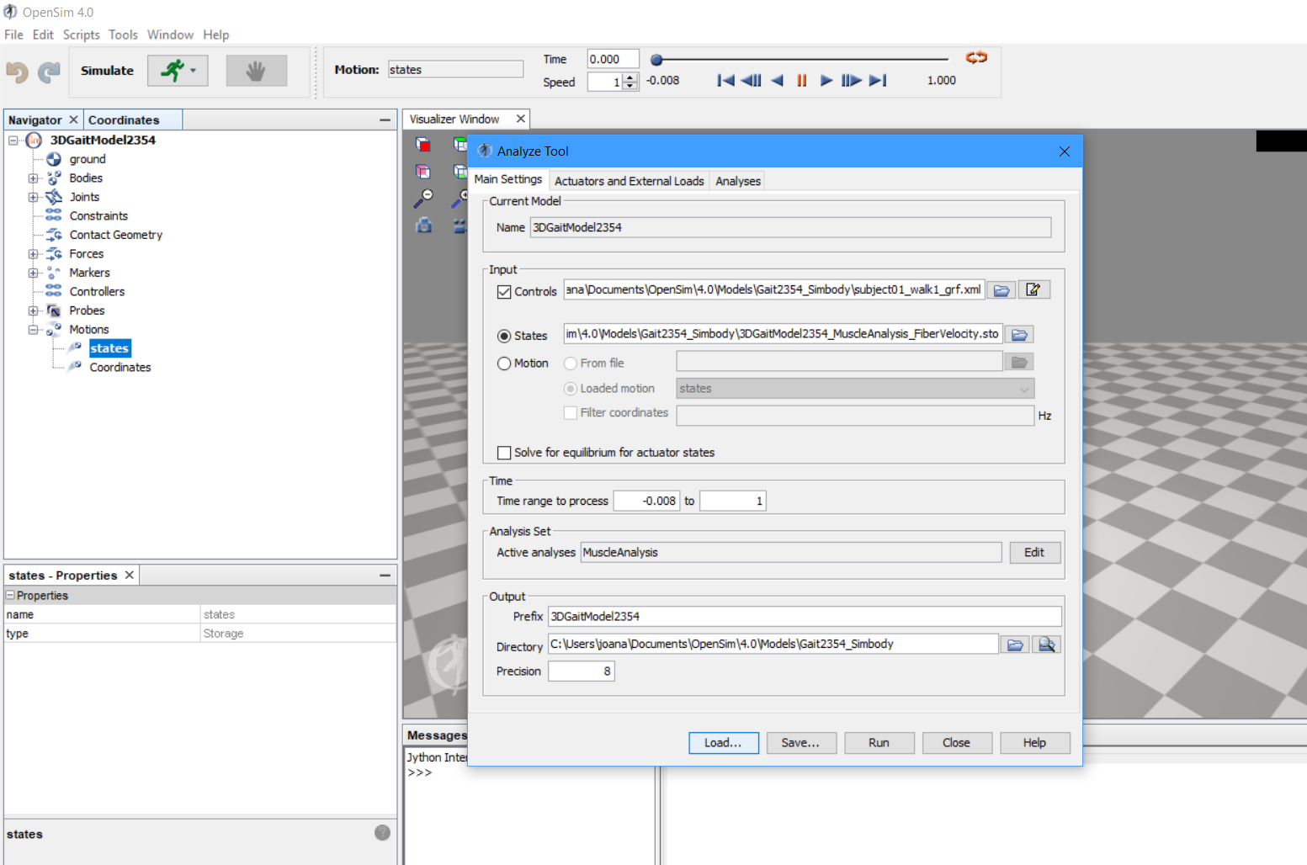This screenshot has width=1307, height=865.
Task: Click the Joints node icon in Navigator
Action: click(54, 197)
